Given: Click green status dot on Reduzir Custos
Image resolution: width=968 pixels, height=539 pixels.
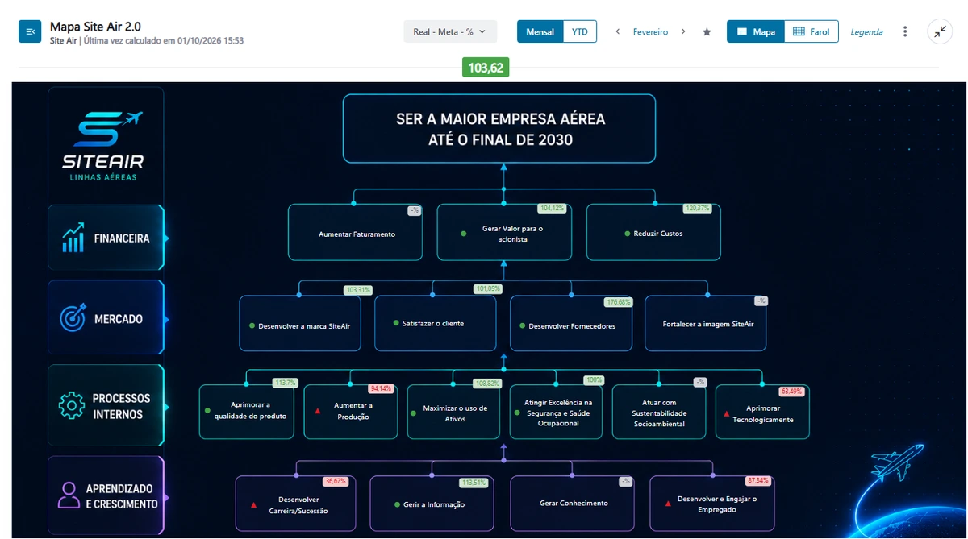Looking at the screenshot, I should pyautogui.click(x=627, y=234).
